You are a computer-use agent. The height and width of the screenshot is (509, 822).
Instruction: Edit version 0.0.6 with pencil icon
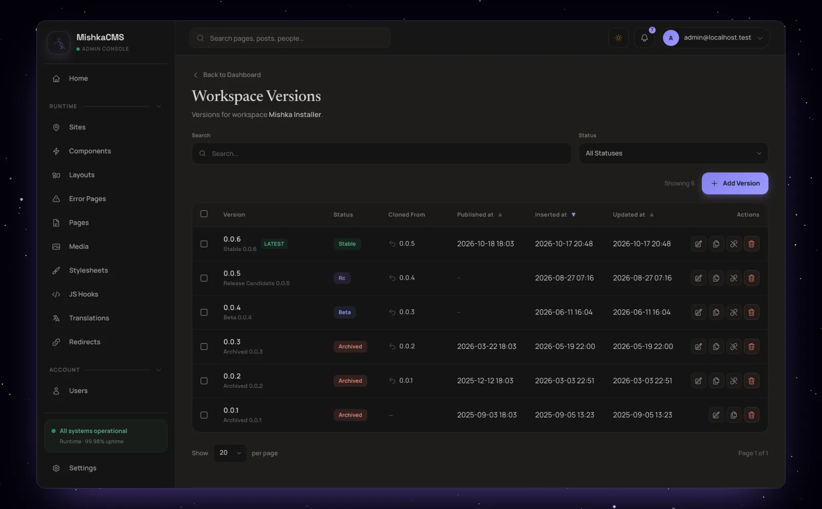click(x=698, y=244)
